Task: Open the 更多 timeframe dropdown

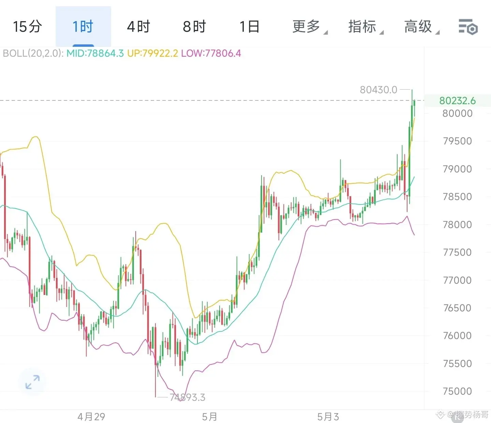Action: click(310, 27)
